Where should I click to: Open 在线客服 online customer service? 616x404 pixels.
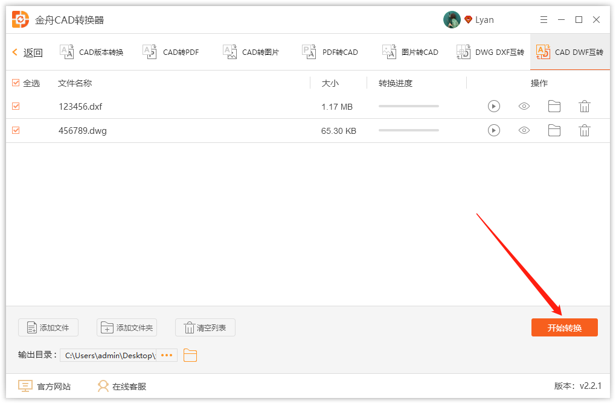pyautogui.click(x=123, y=386)
